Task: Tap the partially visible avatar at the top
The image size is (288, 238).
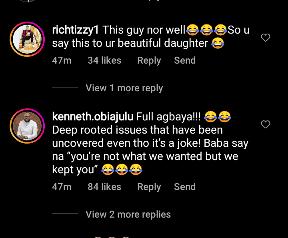Action: point(27,1)
